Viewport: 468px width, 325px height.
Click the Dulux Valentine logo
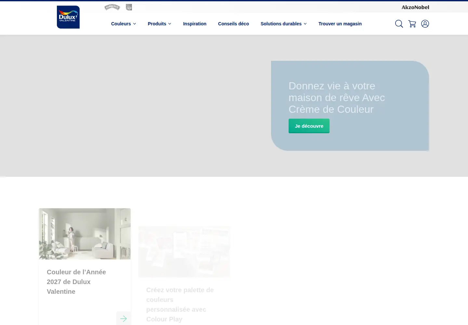(68, 17)
